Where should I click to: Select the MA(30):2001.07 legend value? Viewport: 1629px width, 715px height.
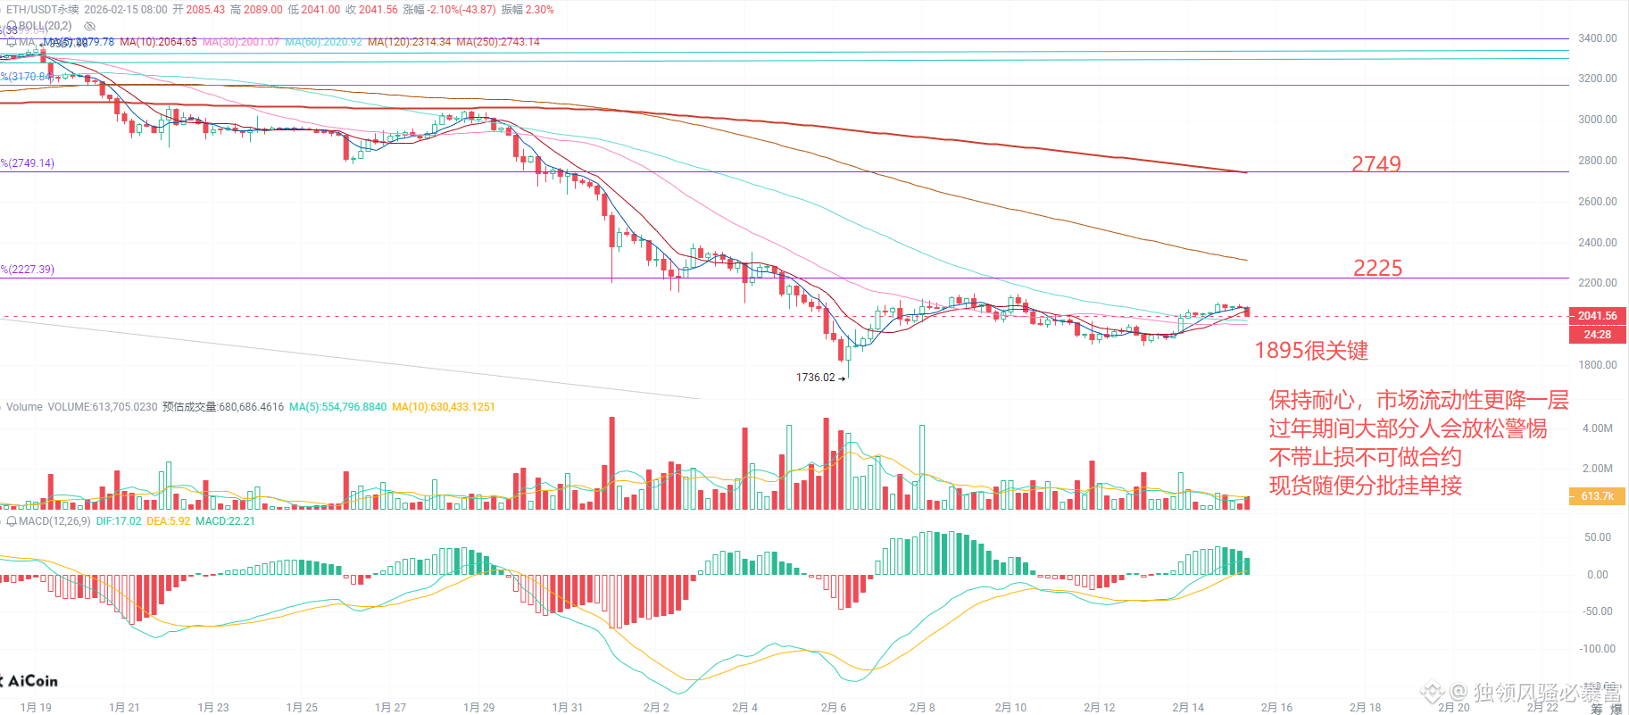241,42
